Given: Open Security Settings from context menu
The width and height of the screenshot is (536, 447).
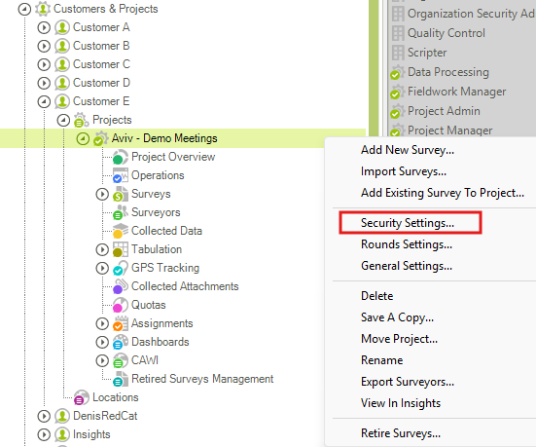Looking at the screenshot, I should coord(408,223).
